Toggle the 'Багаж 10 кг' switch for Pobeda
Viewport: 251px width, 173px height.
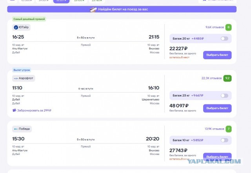coord(224,140)
